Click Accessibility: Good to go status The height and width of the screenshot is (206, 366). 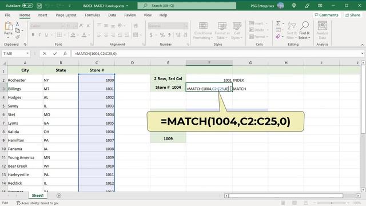37,203
